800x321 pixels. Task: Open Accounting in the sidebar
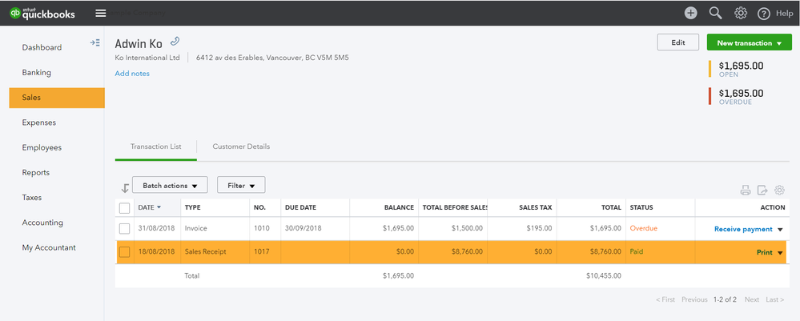tap(42, 223)
